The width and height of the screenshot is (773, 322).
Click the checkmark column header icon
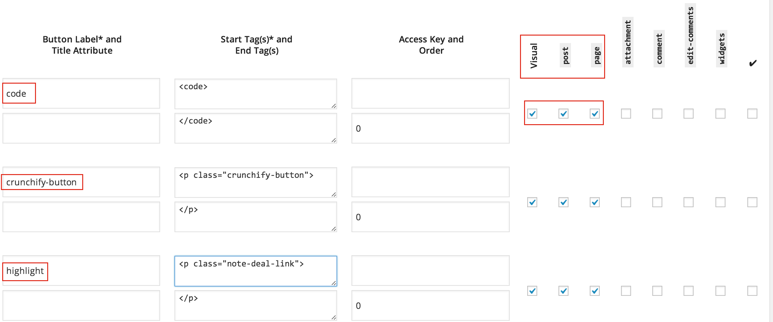pyautogui.click(x=753, y=63)
